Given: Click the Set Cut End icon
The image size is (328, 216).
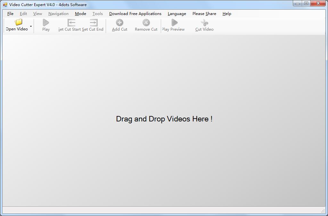Looking at the screenshot, I should tap(93, 22).
